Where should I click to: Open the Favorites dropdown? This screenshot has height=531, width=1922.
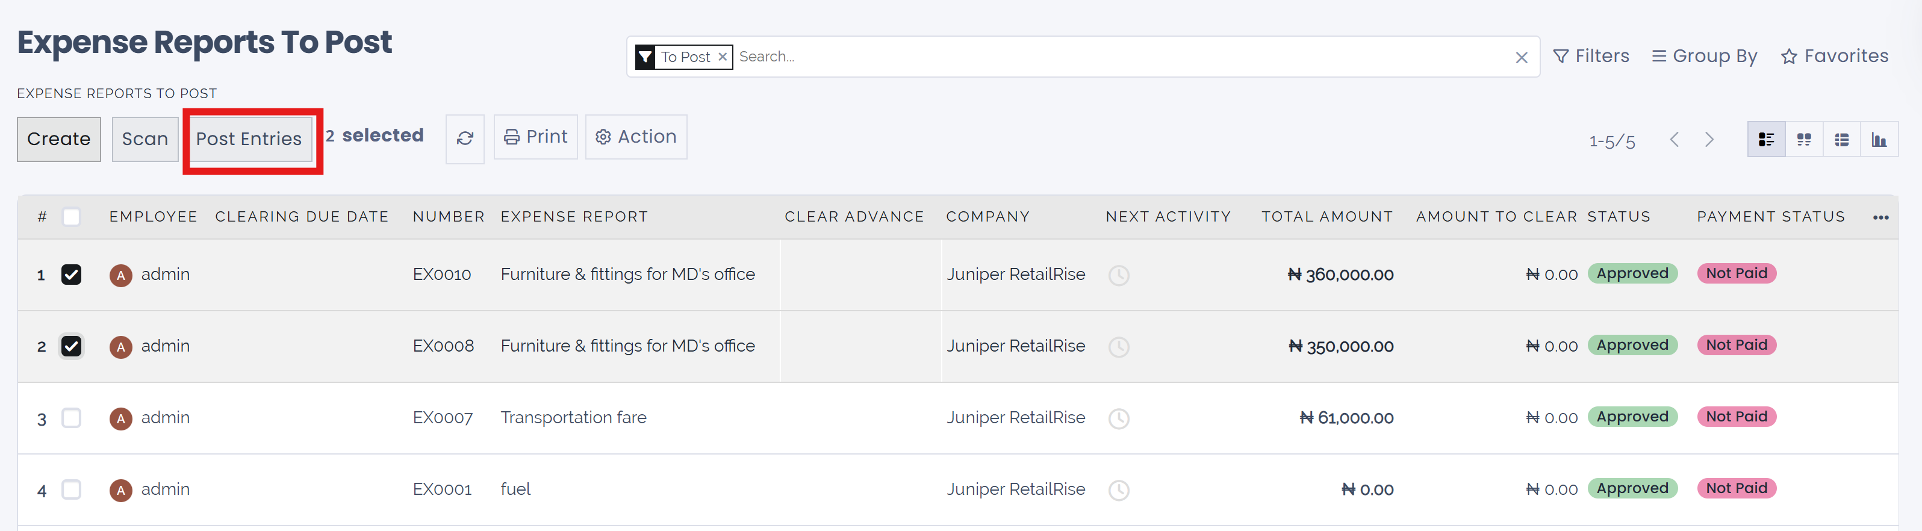pyautogui.click(x=1835, y=56)
